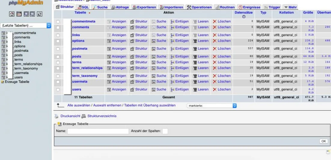Click the Suche icon in the terms row
The image size is (331, 160).
(153, 62)
